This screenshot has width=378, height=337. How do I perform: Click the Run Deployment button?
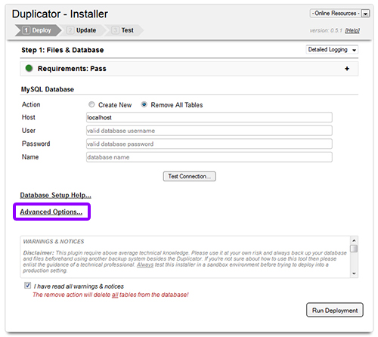[x=335, y=310]
